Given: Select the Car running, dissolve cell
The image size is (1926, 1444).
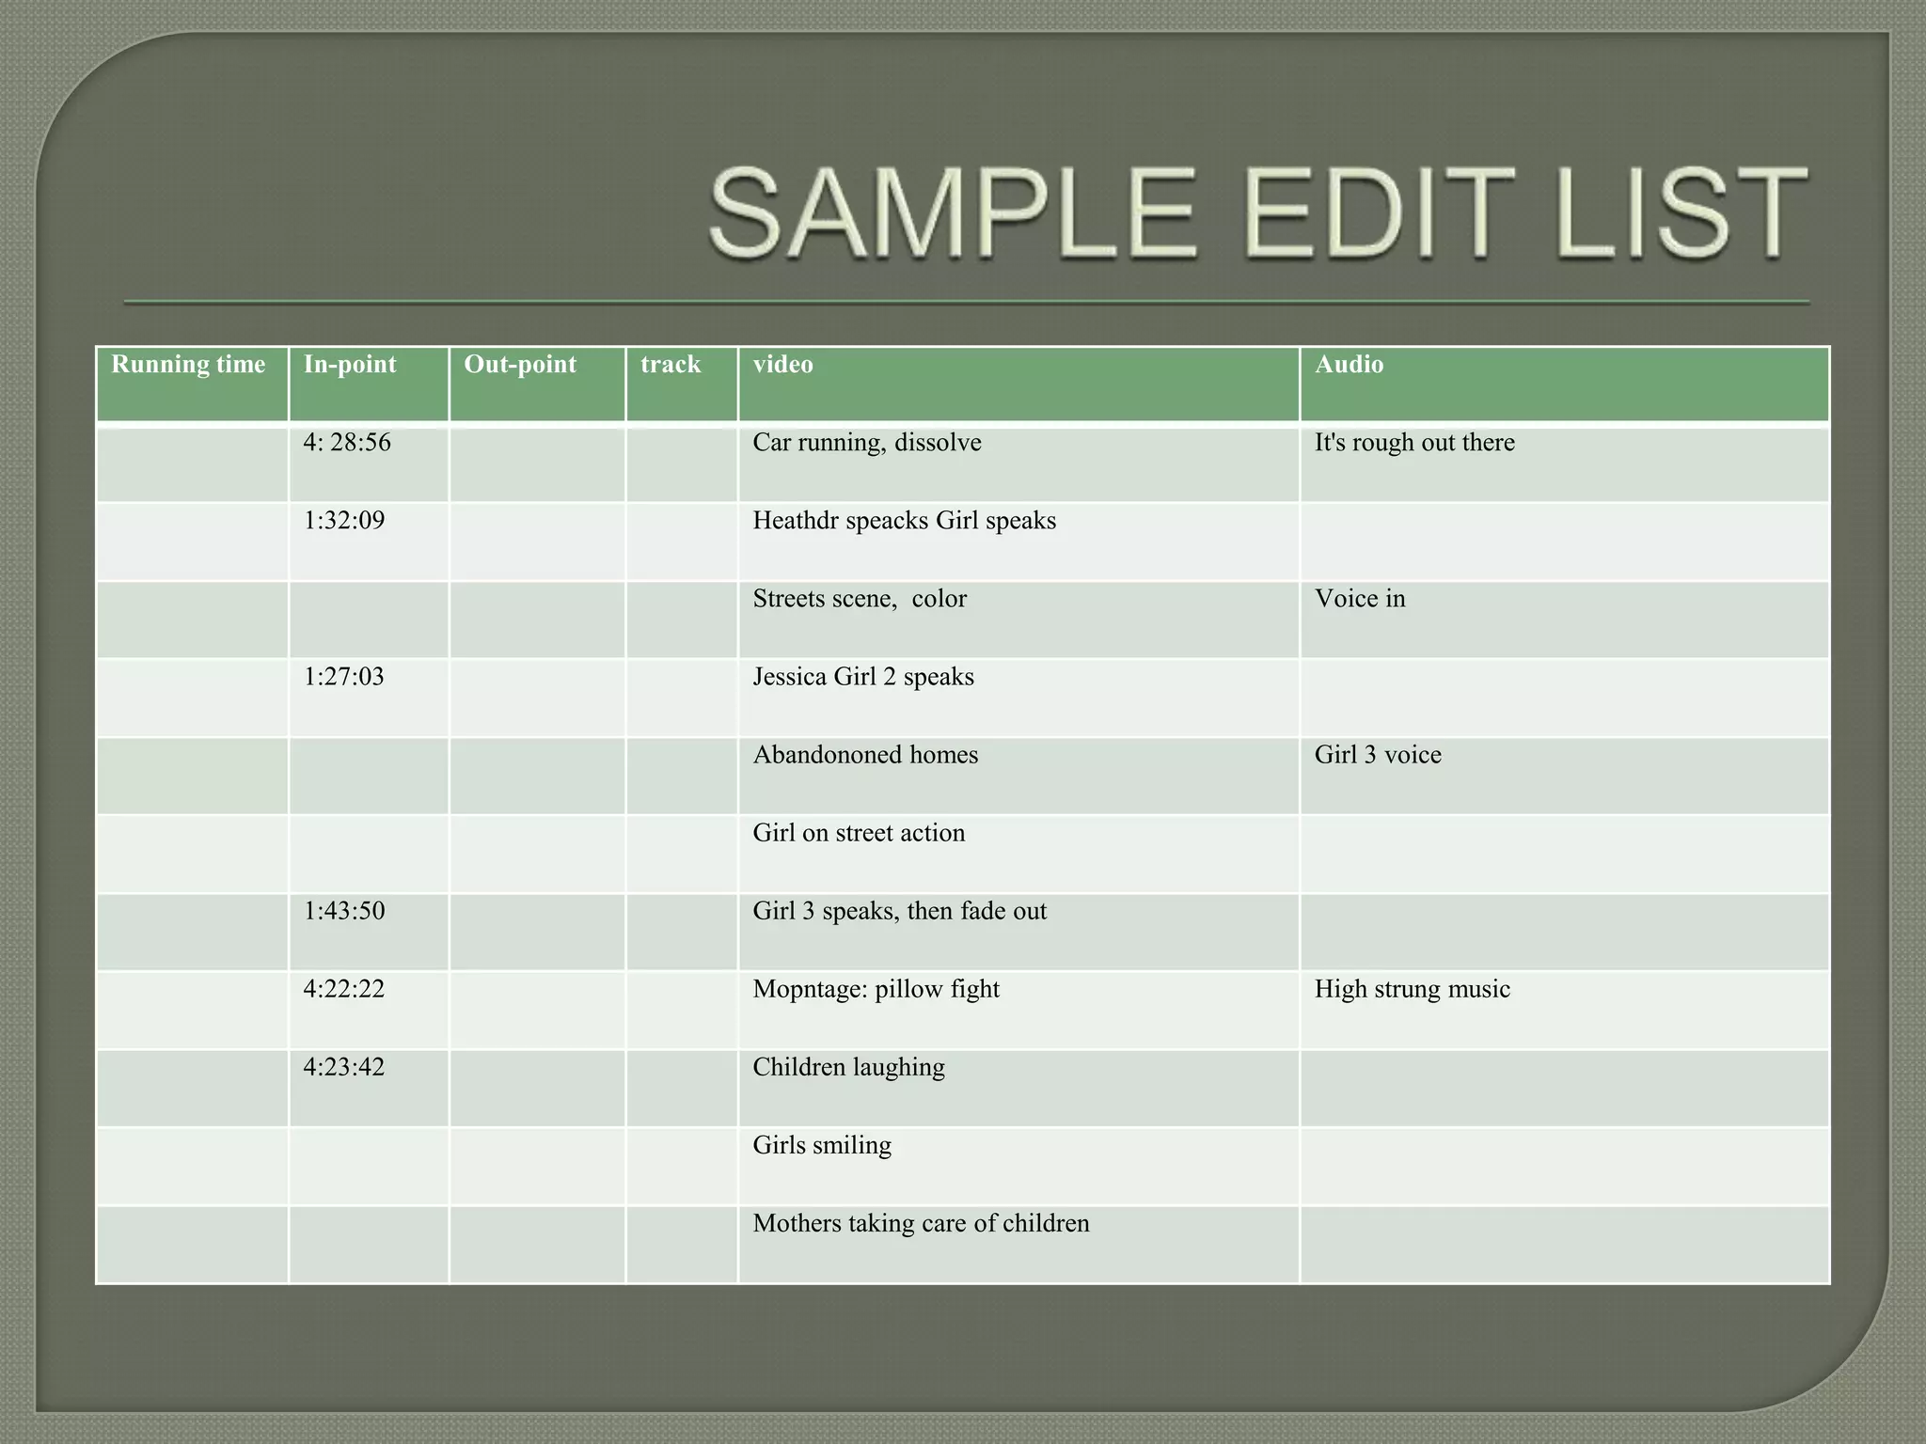Looking at the screenshot, I should pyautogui.click(x=1019, y=463).
